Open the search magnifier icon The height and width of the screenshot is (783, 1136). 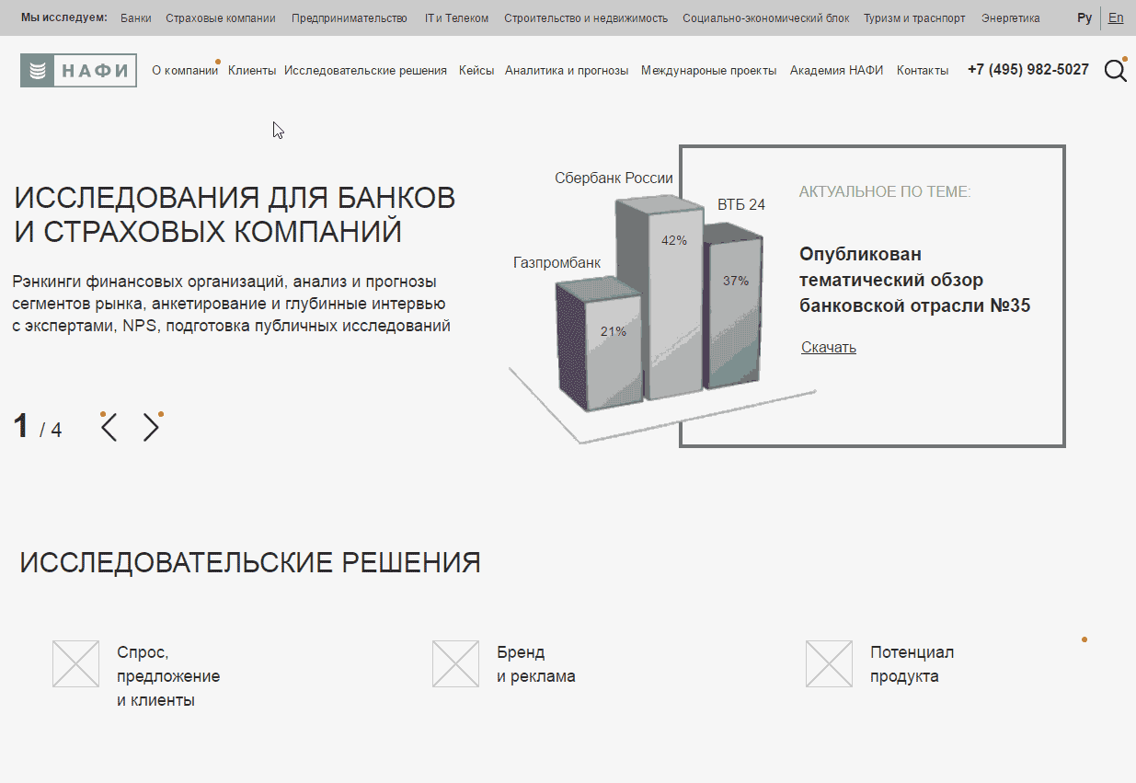point(1115,71)
